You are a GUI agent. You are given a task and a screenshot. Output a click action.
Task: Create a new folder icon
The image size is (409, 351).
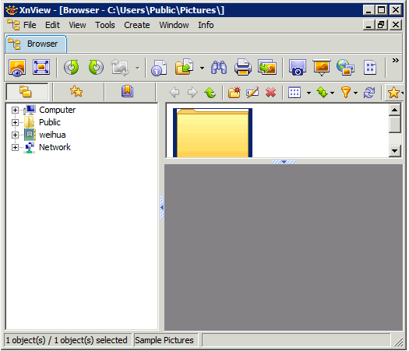click(234, 93)
